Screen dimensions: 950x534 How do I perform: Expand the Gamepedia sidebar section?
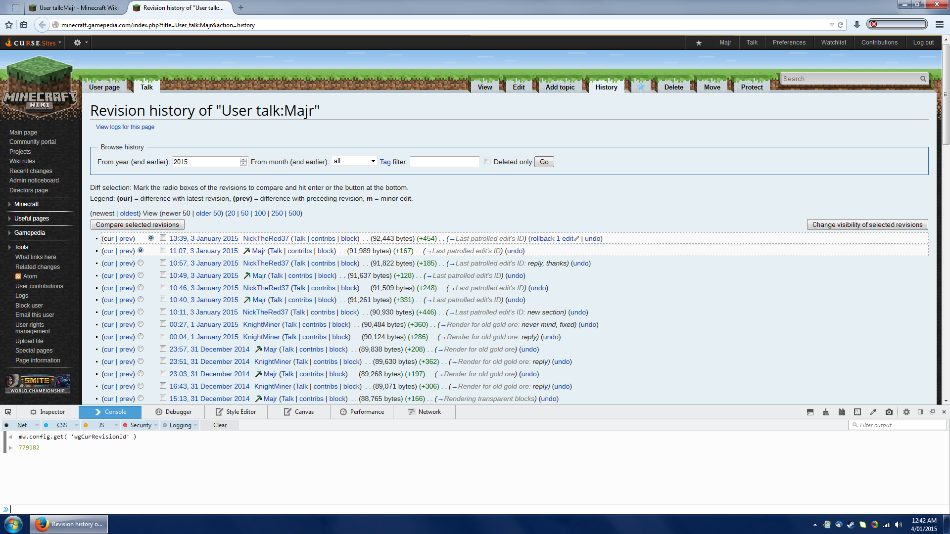(x=29, y=233)
